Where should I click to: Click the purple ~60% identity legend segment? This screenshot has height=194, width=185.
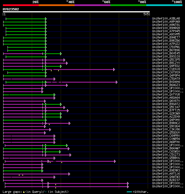(92, 5)
